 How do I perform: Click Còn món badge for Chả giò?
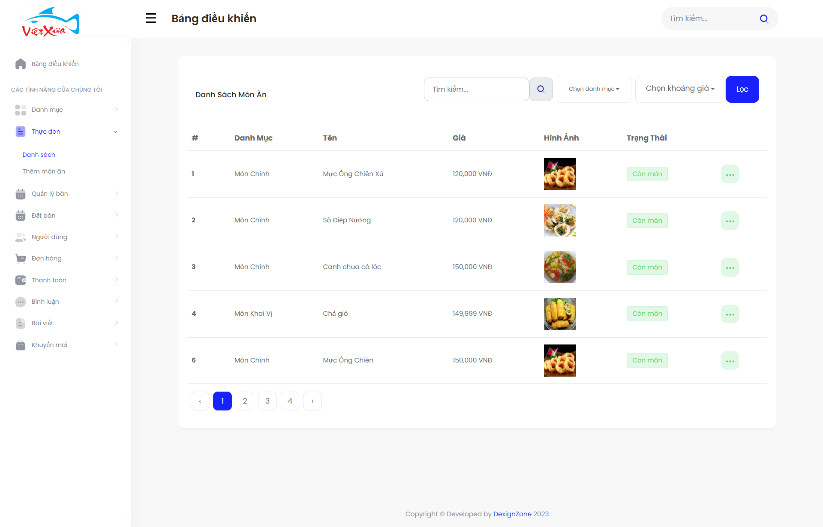tap(647, 314)
